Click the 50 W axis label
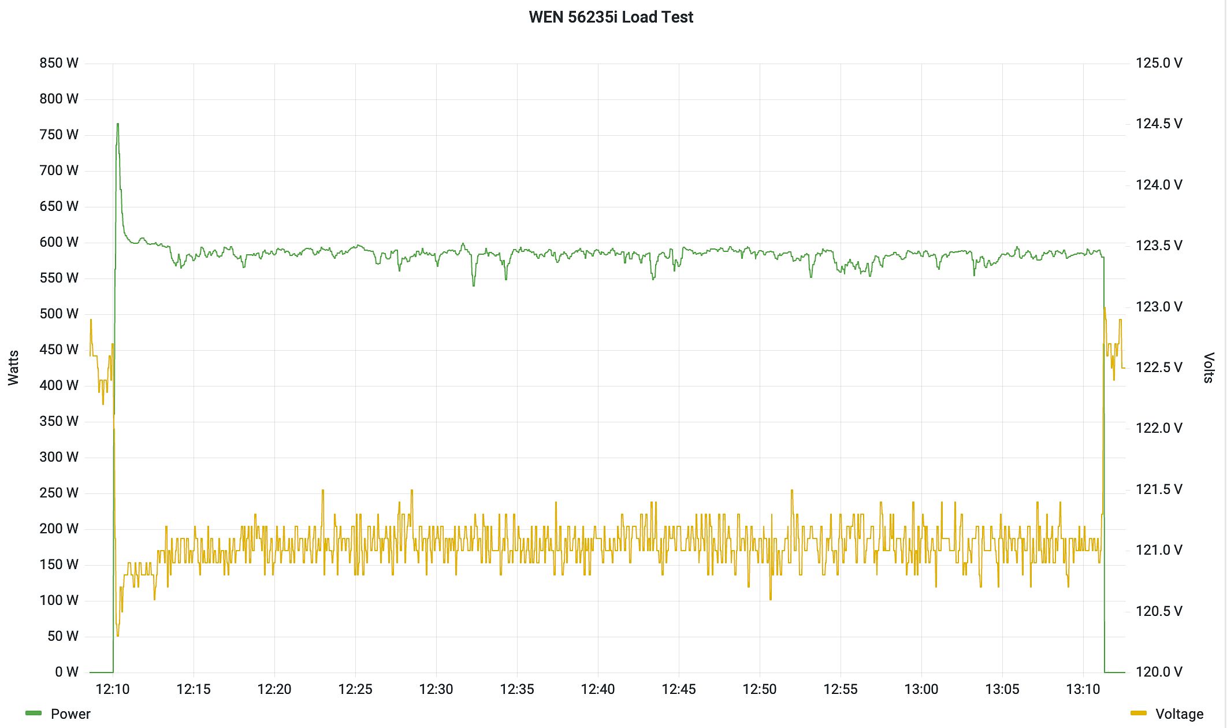The image size is (1227, 728). pyautogui.click(x=63, y=636)
